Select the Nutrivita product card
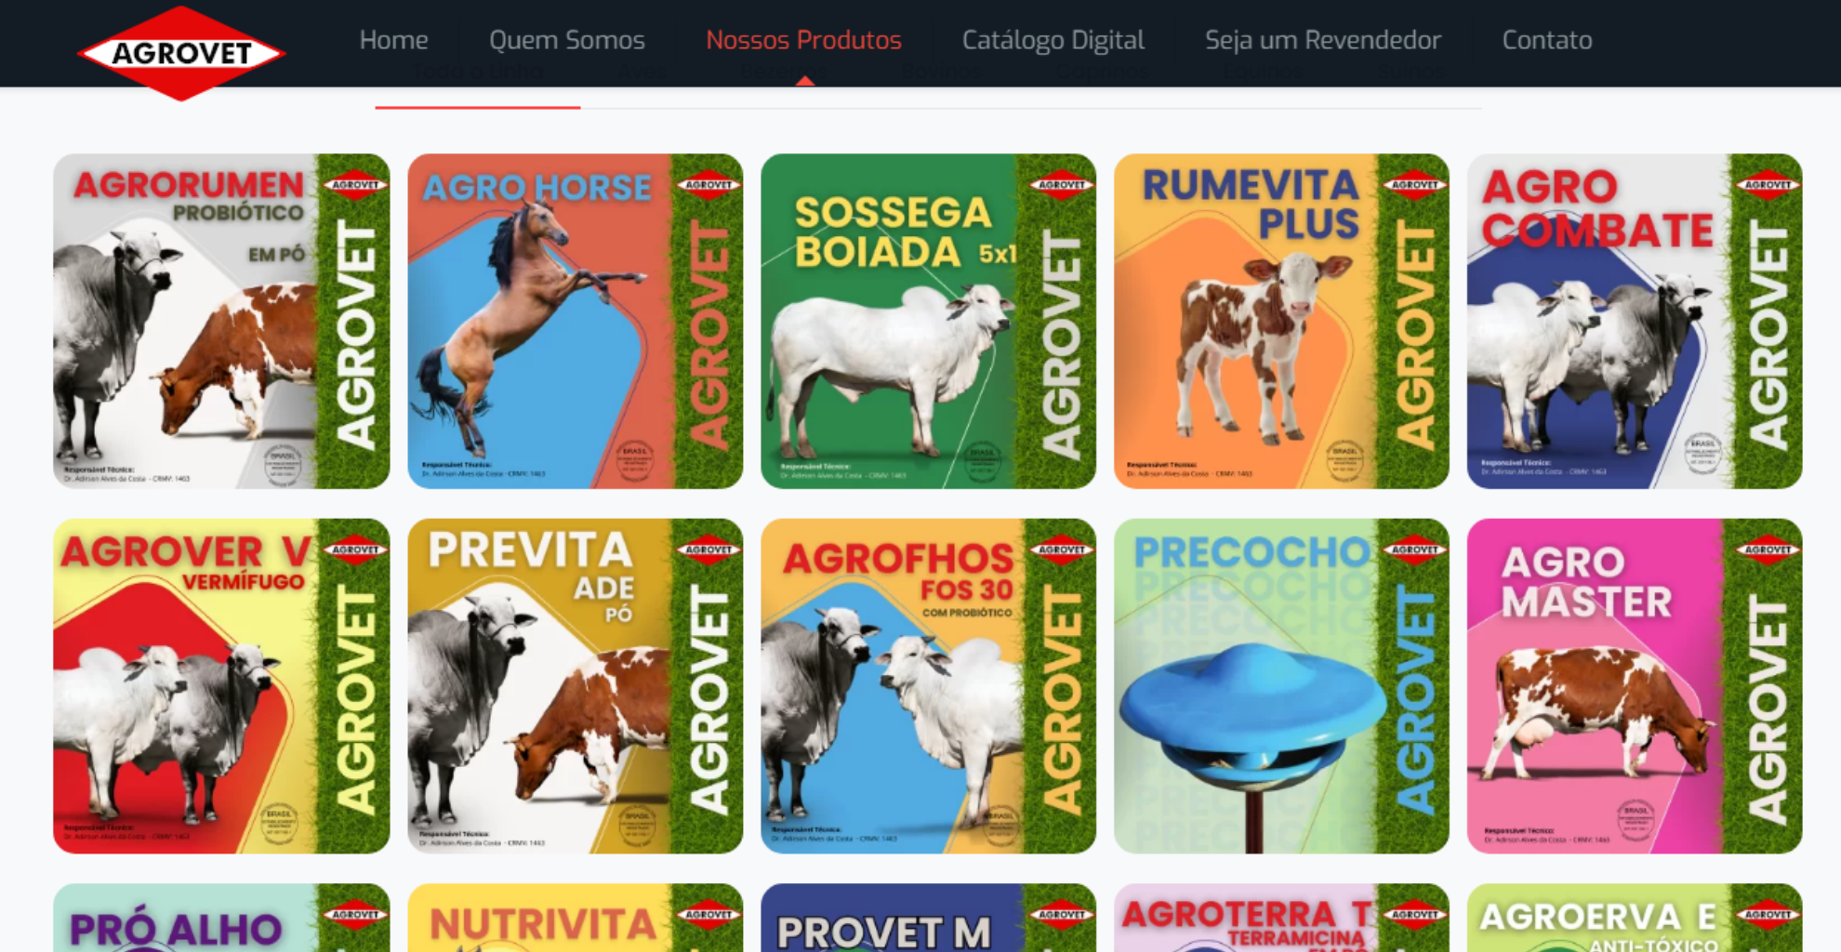 click(575, 918)
